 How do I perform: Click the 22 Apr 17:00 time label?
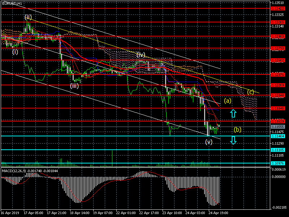coord(149,213)
